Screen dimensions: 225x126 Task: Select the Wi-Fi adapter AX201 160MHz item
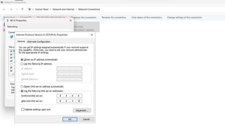coord(86,27)
